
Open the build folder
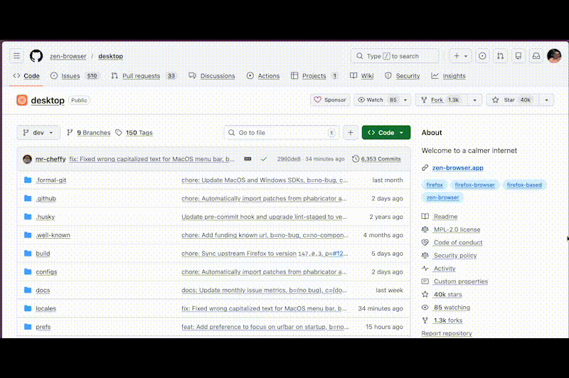click(x=43, y=254)
